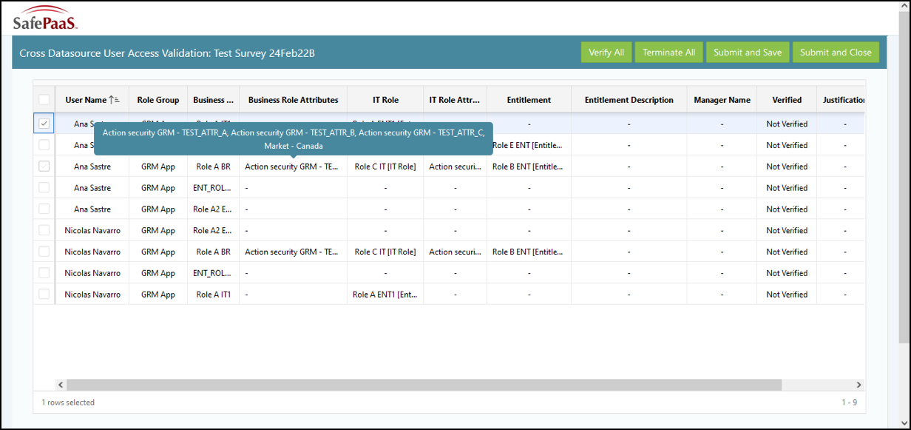Toggle the select-all checkbox in table header
911x430 pixels.
[x=44, y=100]
